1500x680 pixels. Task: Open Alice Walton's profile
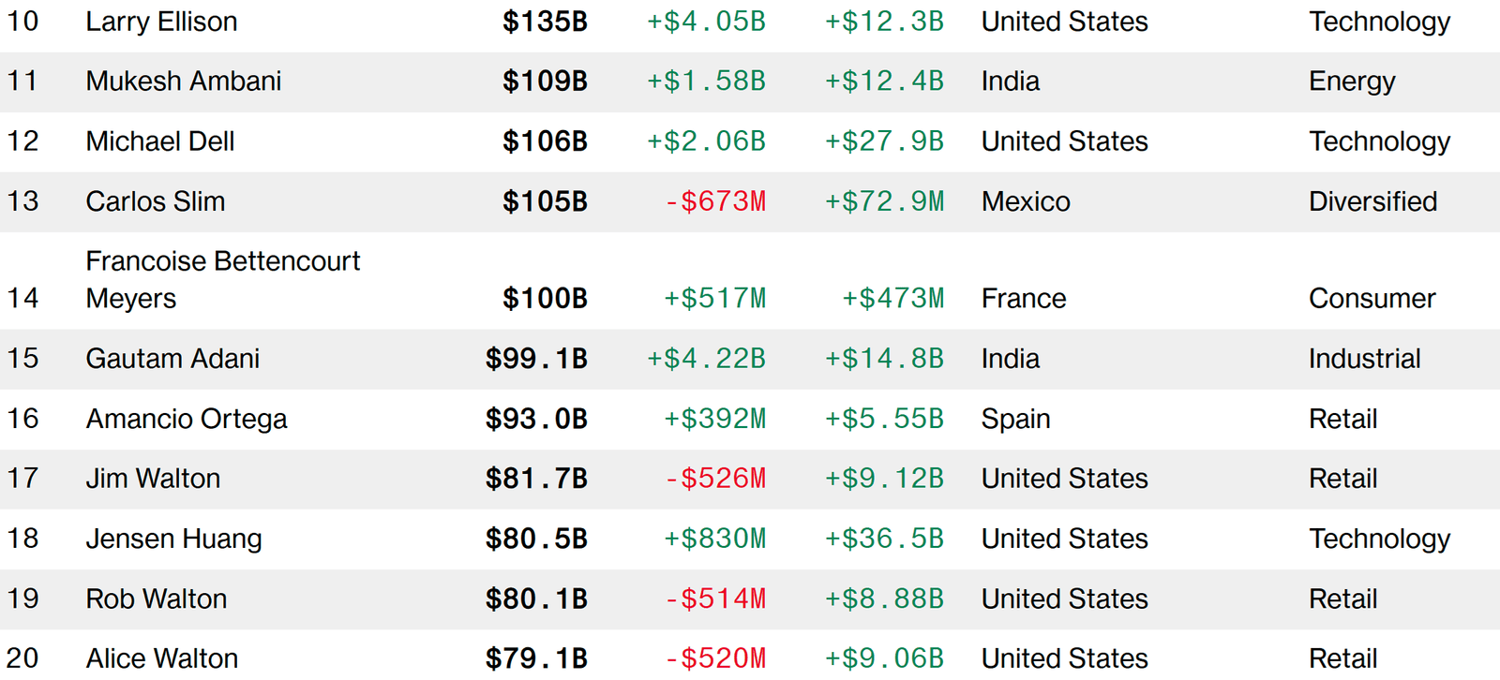tap(161, 658)
